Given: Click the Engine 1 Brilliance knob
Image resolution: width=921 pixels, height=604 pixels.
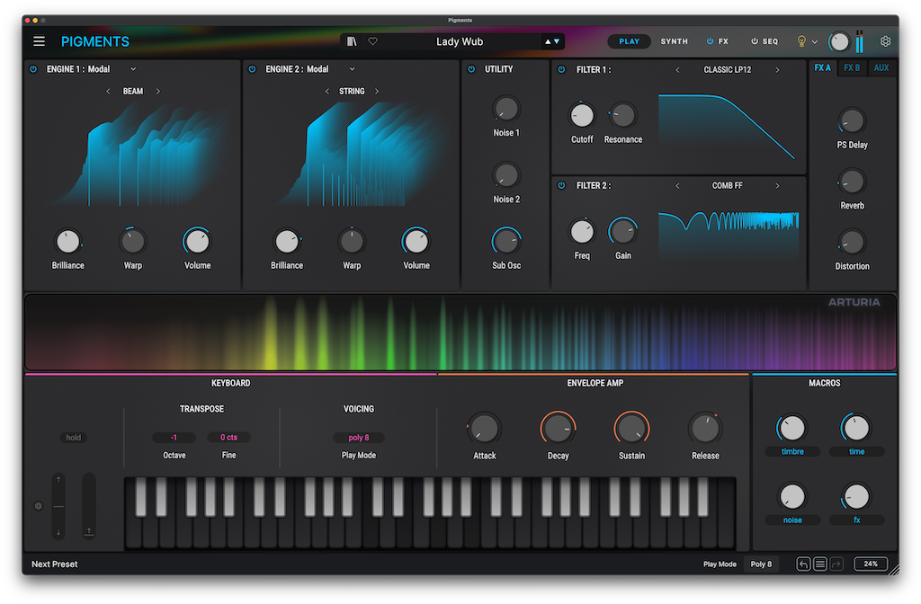Looking at the screenshot, I should click(x=67, y=241).
